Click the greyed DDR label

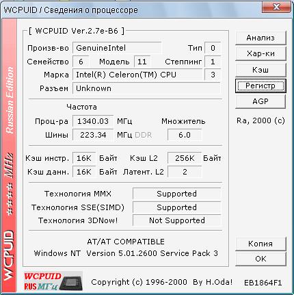[144, 135]
